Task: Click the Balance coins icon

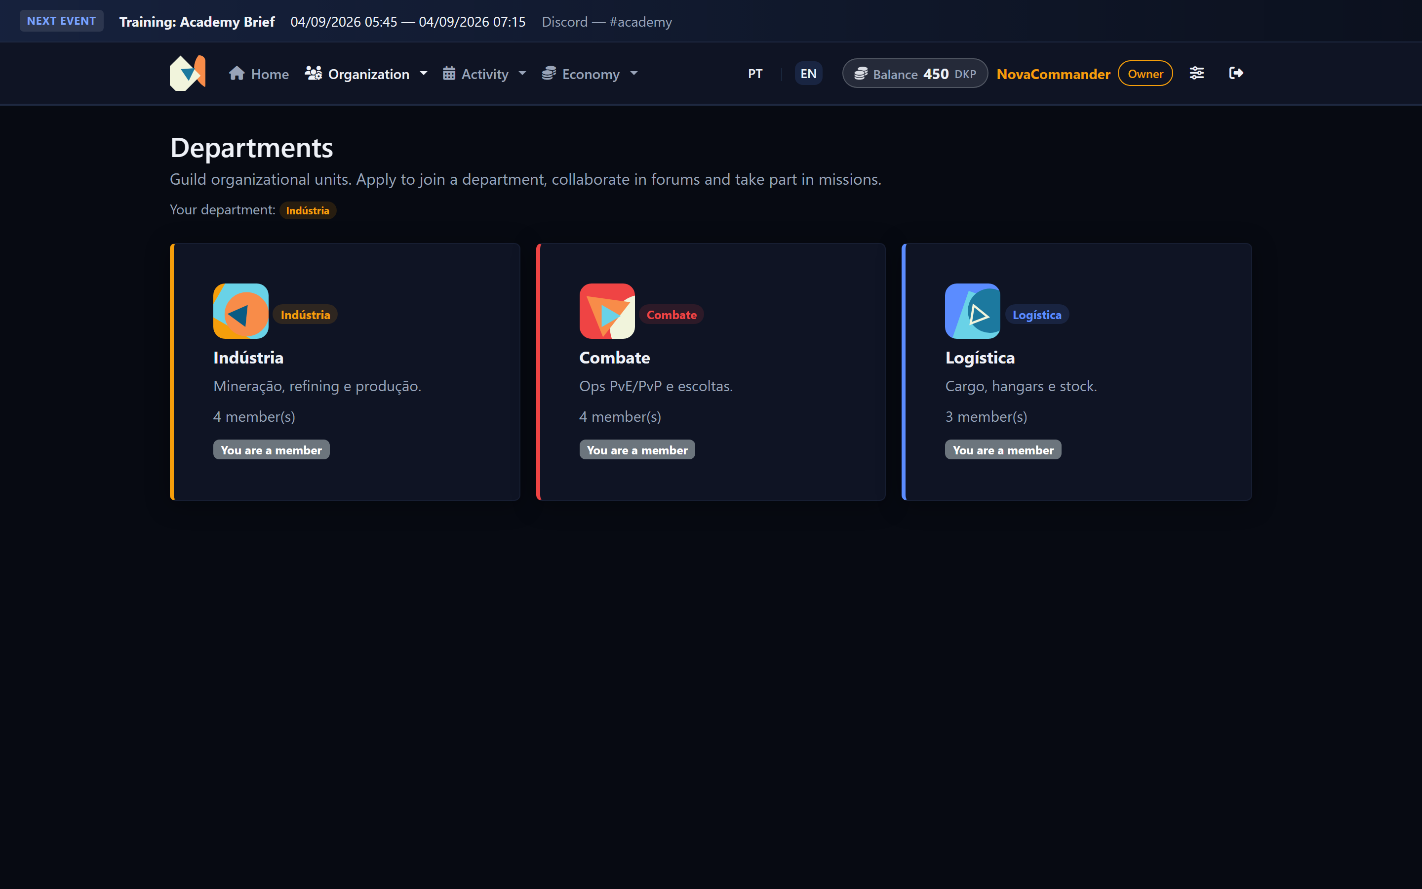Action: tap(861, 74)
